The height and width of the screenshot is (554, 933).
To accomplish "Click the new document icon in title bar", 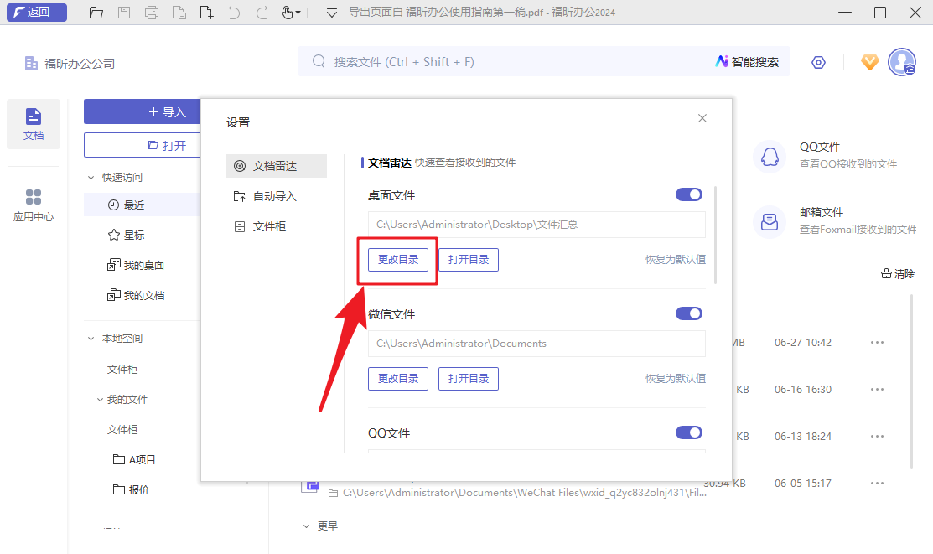I will coord(205,13).
